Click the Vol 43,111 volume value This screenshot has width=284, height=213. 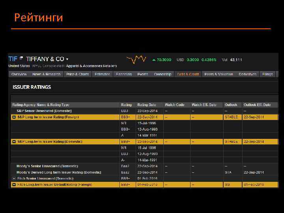click(232, 60)
